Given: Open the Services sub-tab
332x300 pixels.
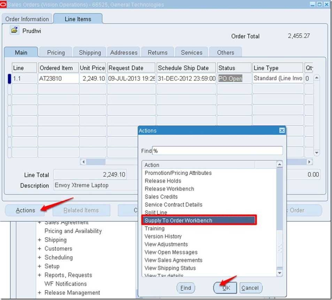Looking at the screenshot, I should [x=192, y=52].
